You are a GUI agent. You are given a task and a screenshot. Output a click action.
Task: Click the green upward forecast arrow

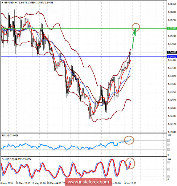(x=134, y=39)
